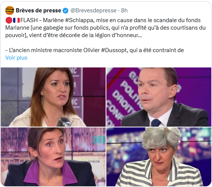This screenshot has height=187, width=212.
Task: Follow the #Dussopt hashtag
Action: coord(115,50)
